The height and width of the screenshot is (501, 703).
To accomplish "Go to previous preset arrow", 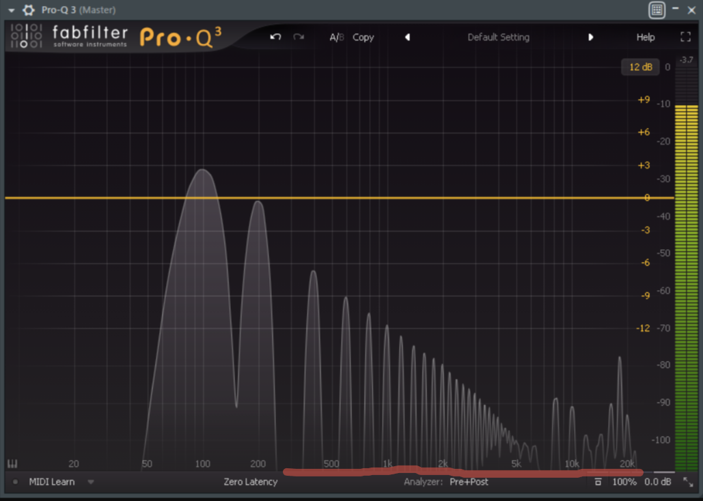I will tap(408, 37).
